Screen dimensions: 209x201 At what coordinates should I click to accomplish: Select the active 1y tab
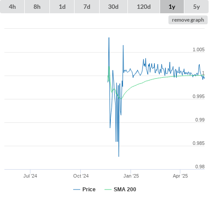pyautogui.click(x=172, y=7)
